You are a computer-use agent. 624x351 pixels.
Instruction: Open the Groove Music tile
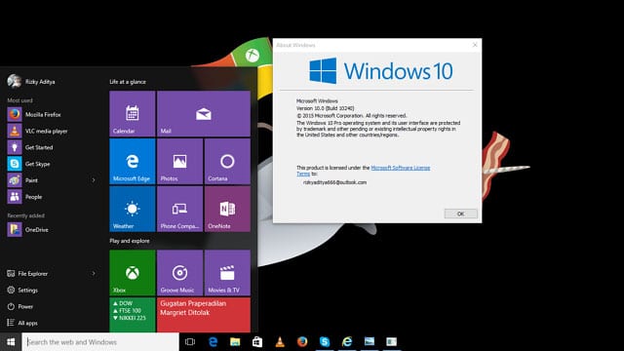click(179, 273)
